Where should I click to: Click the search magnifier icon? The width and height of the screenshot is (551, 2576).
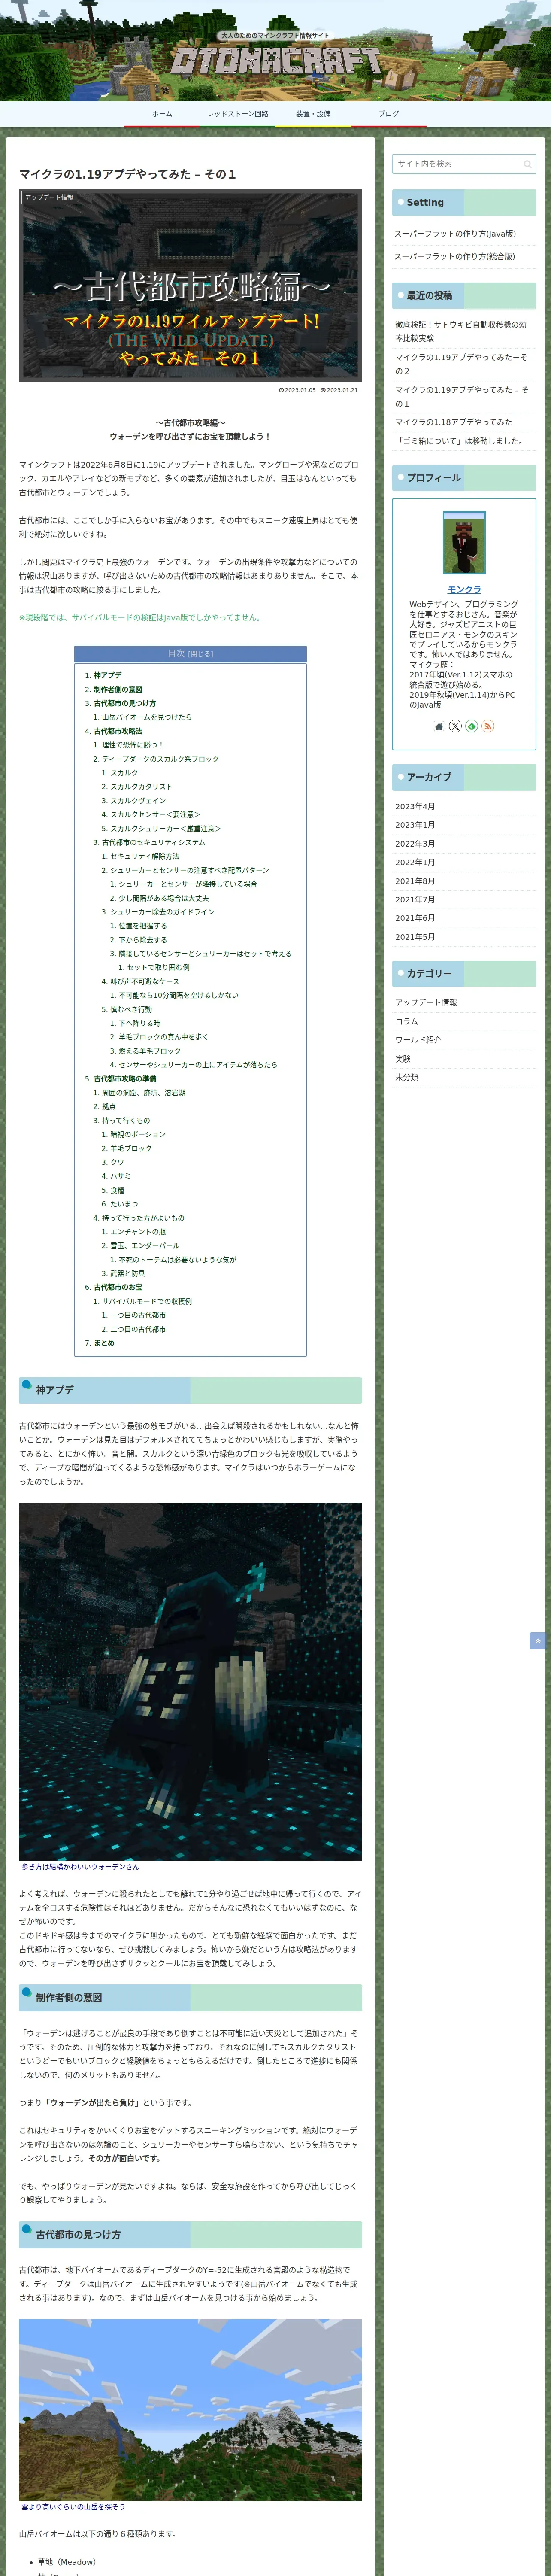[527, 164]
